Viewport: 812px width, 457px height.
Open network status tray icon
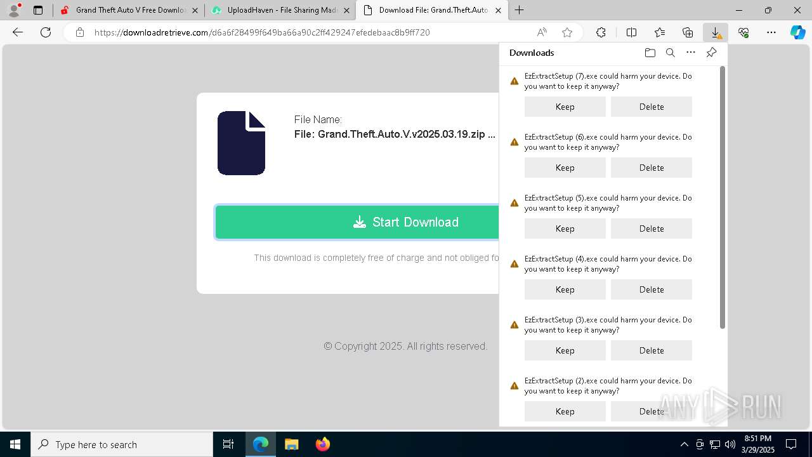(x=715, y=444)
